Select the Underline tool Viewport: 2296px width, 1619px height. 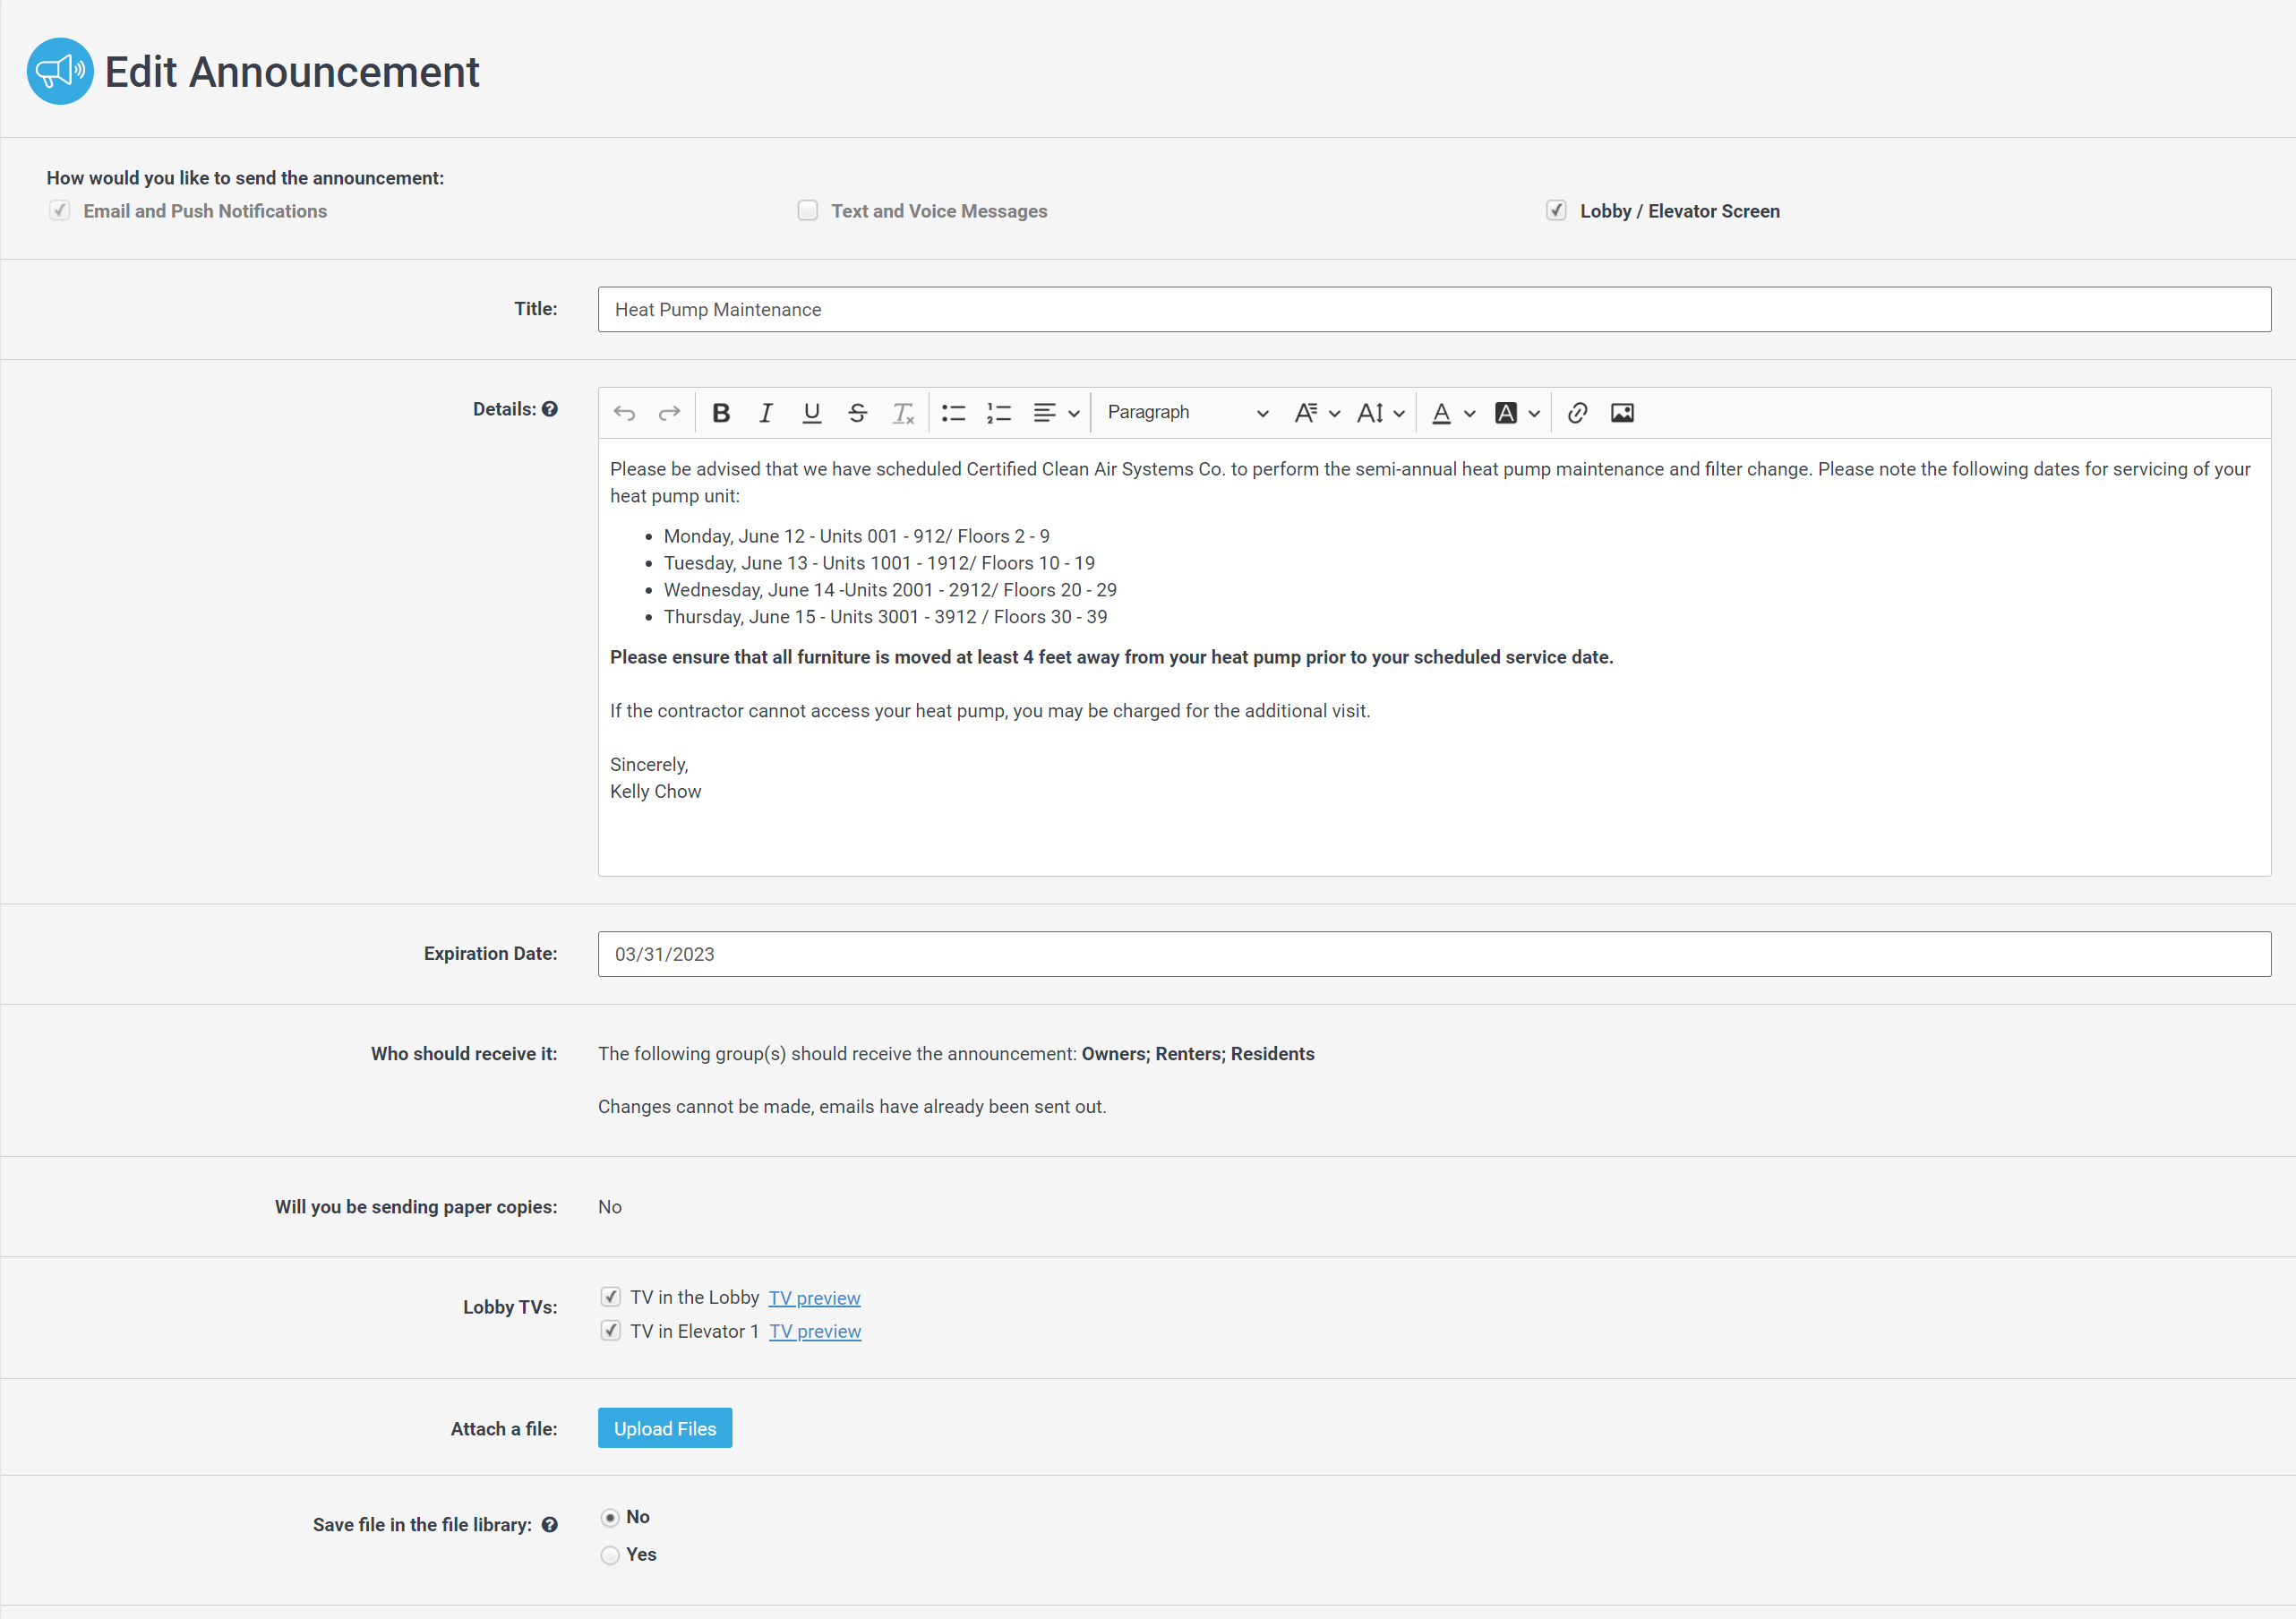pyautogui.click(x=811, y=412)
